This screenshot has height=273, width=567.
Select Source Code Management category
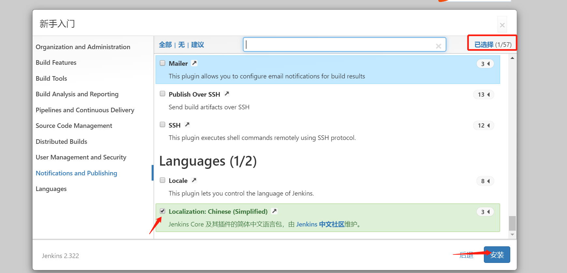point(74,126)
